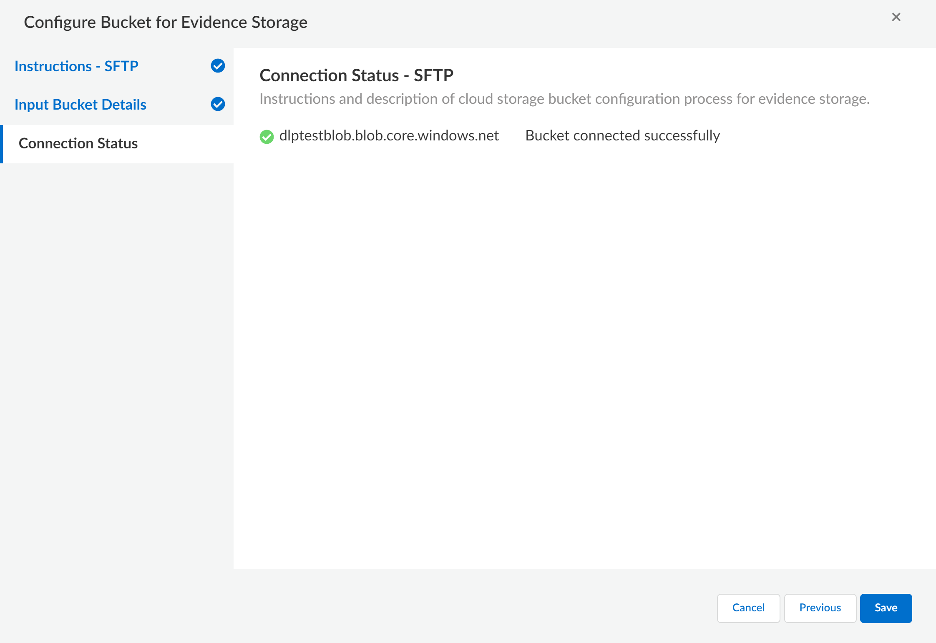
Task: Click the blank white content panel
Action: [x=584, y=354]
